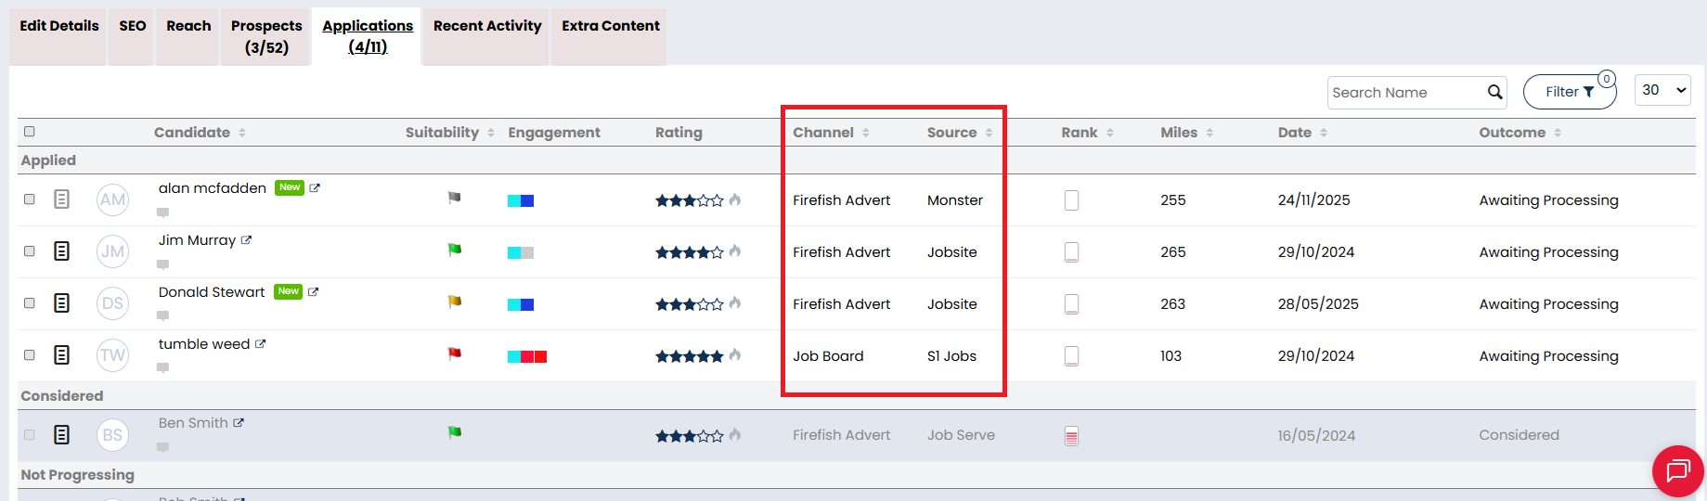
Task: Open Jim Murray's profile in new window
Action: coord(246,240)
